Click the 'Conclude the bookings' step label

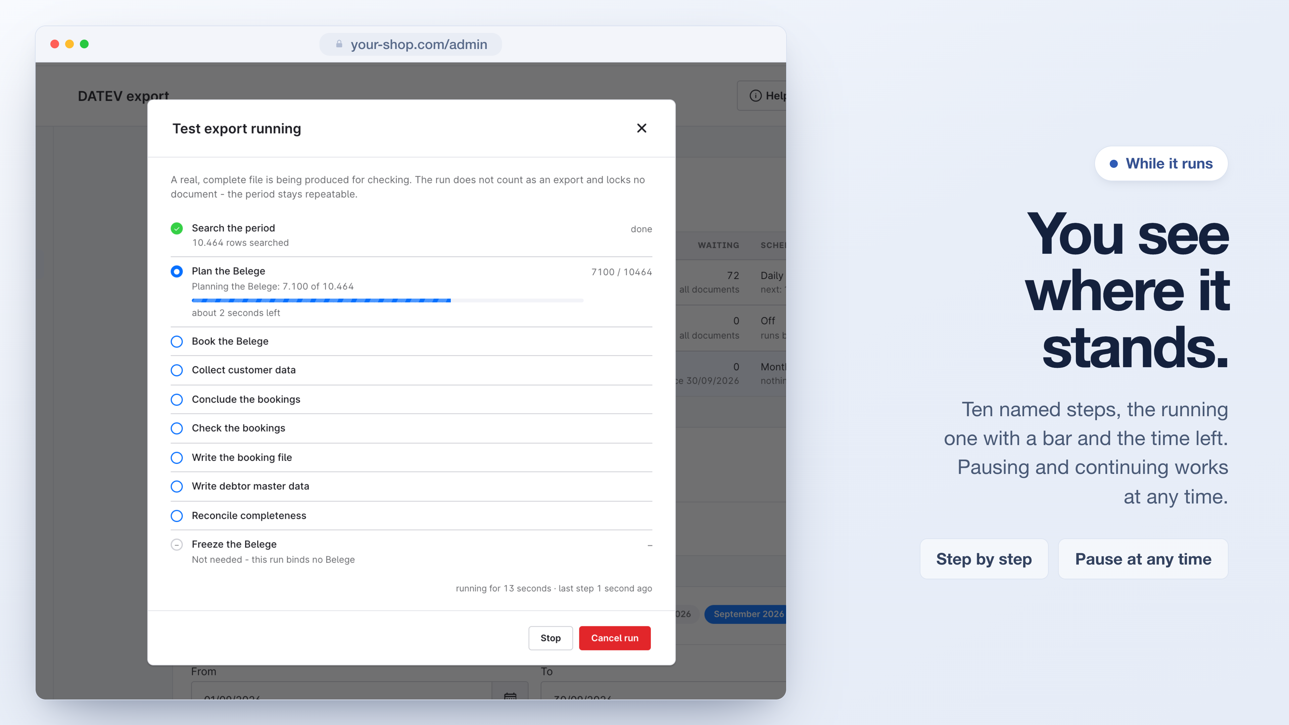[x=246, y=399]
